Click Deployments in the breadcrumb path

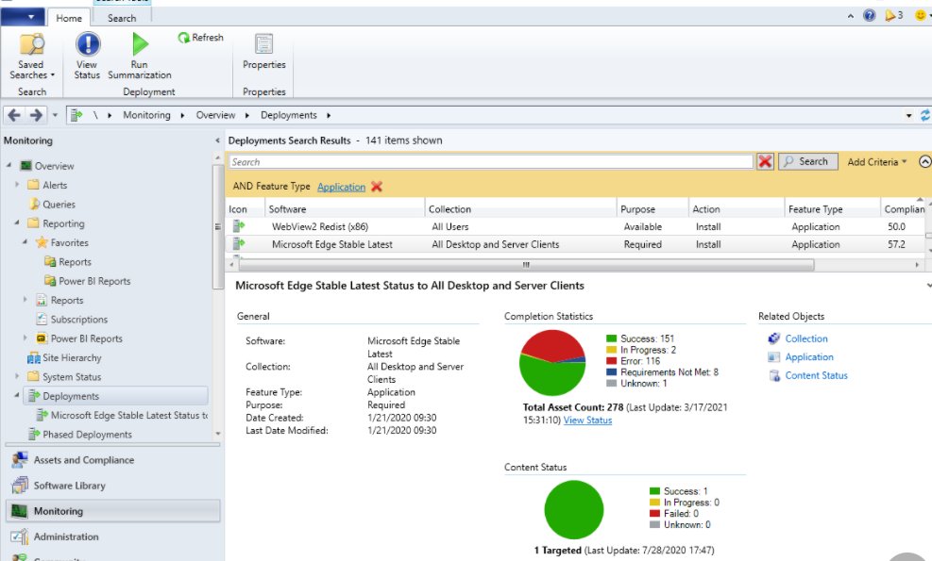pyautogui.click(x=289, y=115)
